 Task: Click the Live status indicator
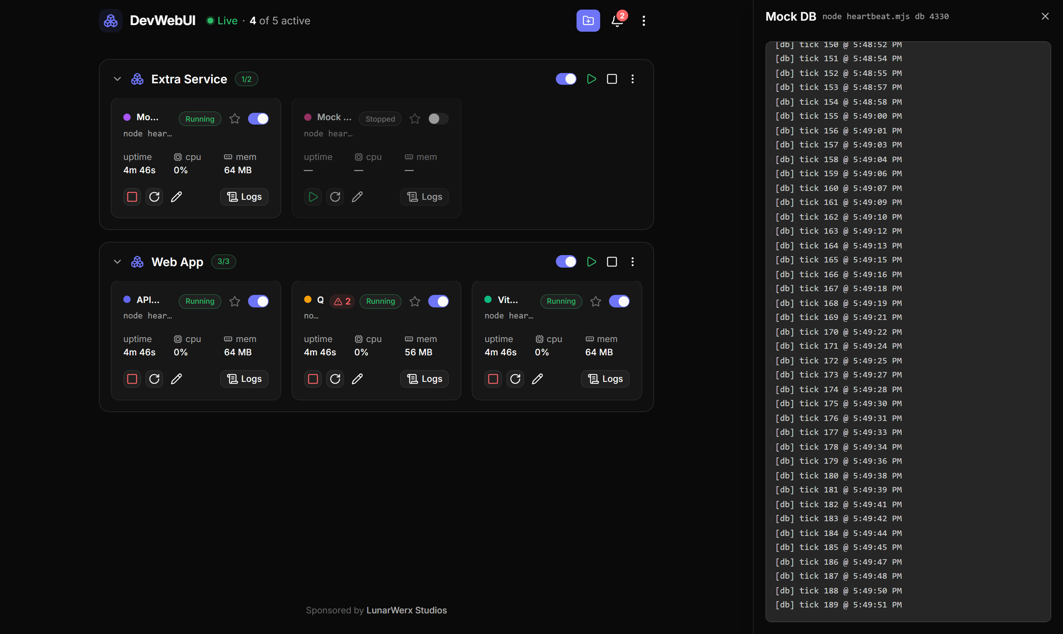click(x=221, y=21)
